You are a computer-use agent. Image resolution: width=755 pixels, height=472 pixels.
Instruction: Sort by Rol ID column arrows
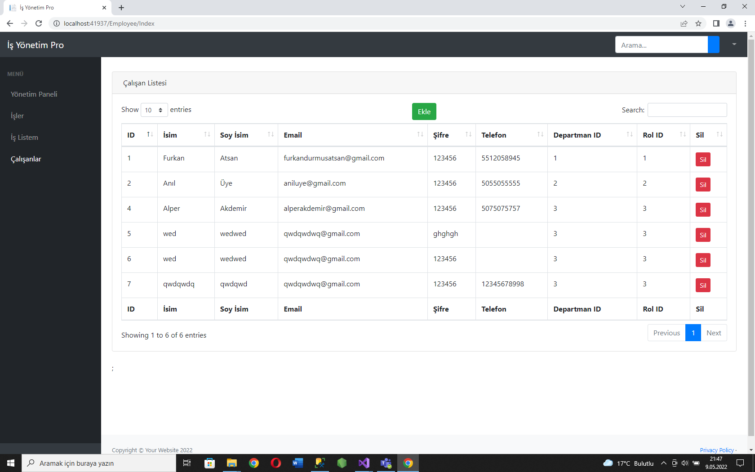[x=683, y=134]
